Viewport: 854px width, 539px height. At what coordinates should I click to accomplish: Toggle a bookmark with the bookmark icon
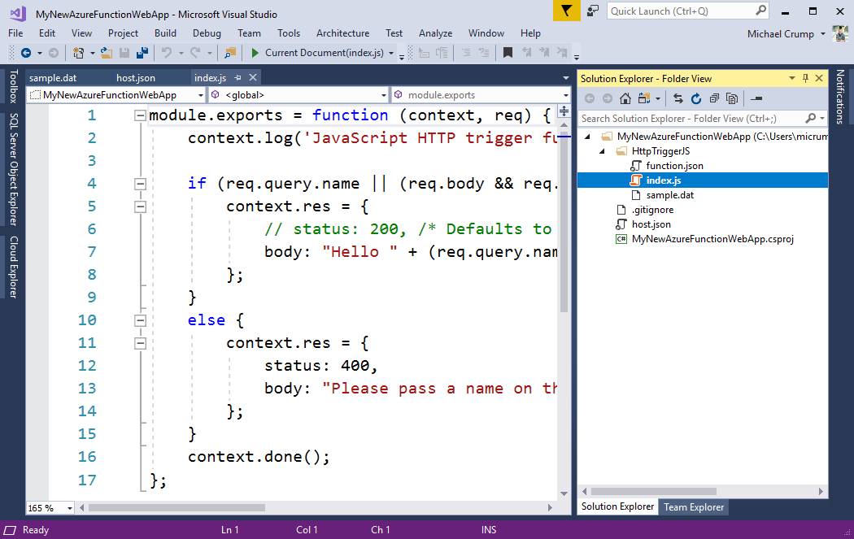[508, 53]
